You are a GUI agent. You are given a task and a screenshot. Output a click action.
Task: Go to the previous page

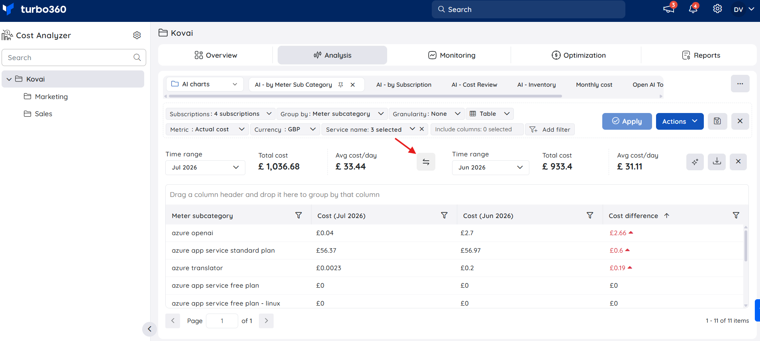(x=173, y=321)
